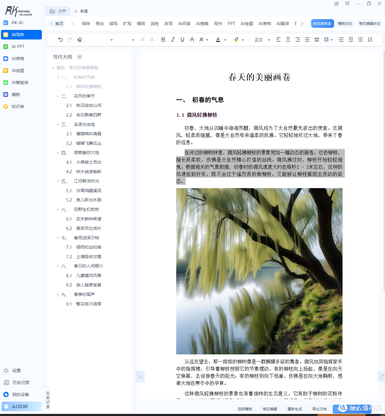Viewport: 385px width, 416px height.
Task: Click 选择模板 button at bottom
Action: [245, 409]
